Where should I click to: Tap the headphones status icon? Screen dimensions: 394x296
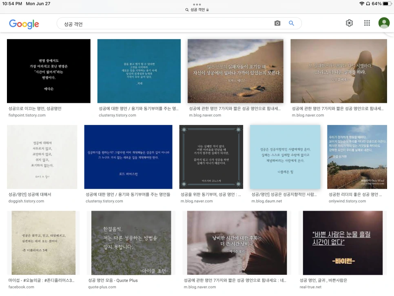[368, 4]
